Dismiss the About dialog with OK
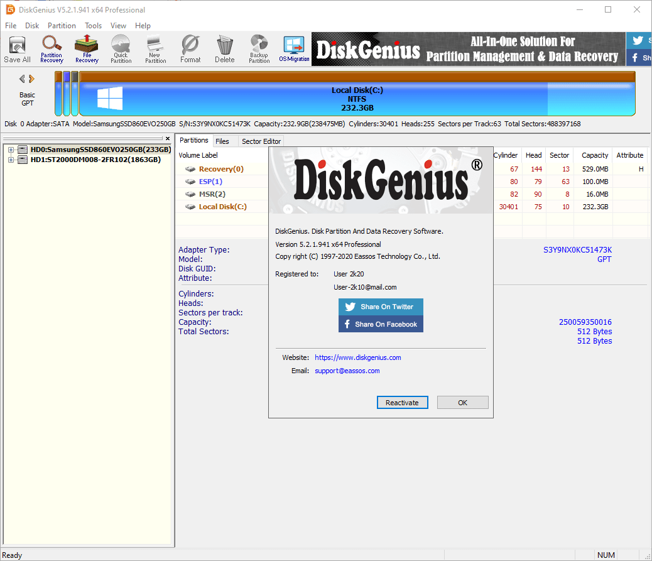This screenshot has height=561, width=652. point(462,402)
